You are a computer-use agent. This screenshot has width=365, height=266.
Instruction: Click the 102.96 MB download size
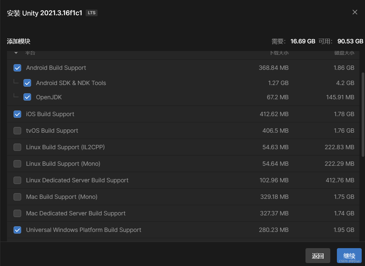click(274, 180)
